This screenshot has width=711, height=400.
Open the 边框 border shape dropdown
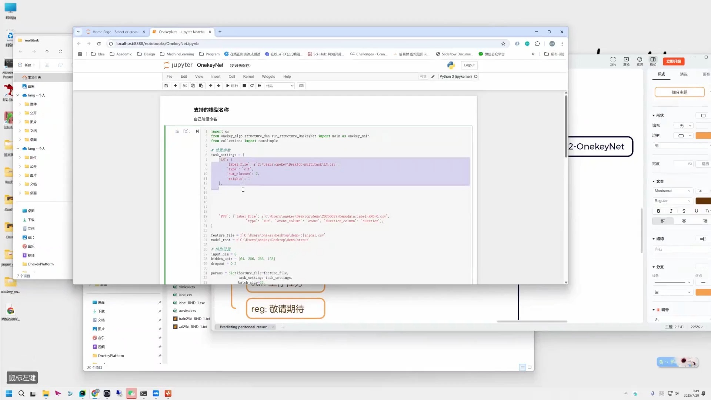click(683, 136)
